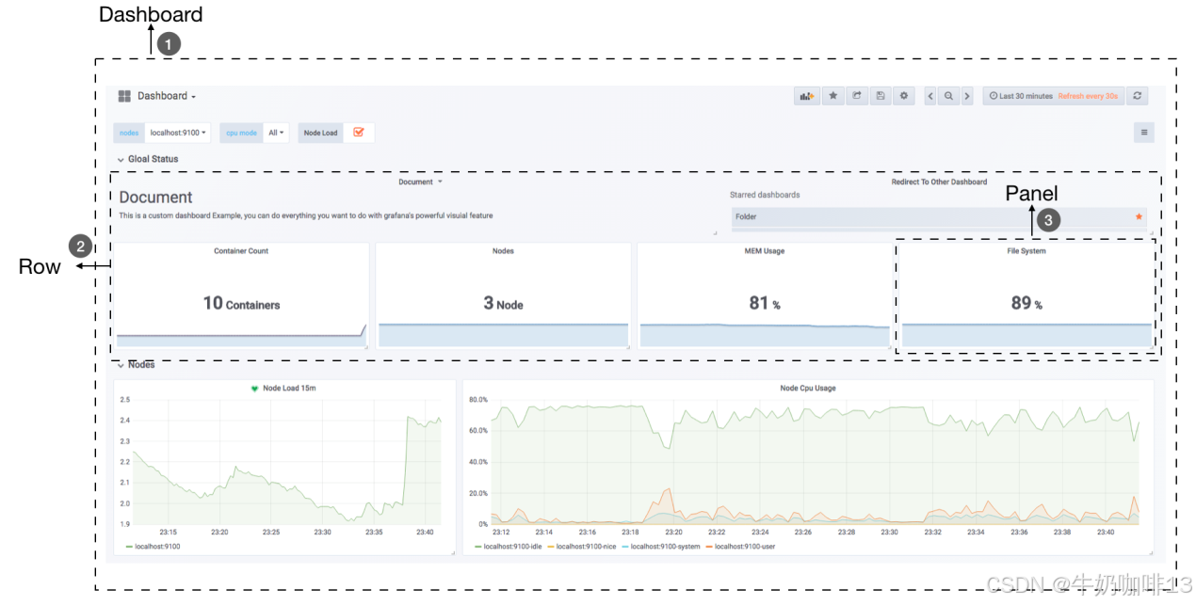1196x605 pixels.
Task: Click the '81 %' MEM usage value
Action: [x=765, y=303]
